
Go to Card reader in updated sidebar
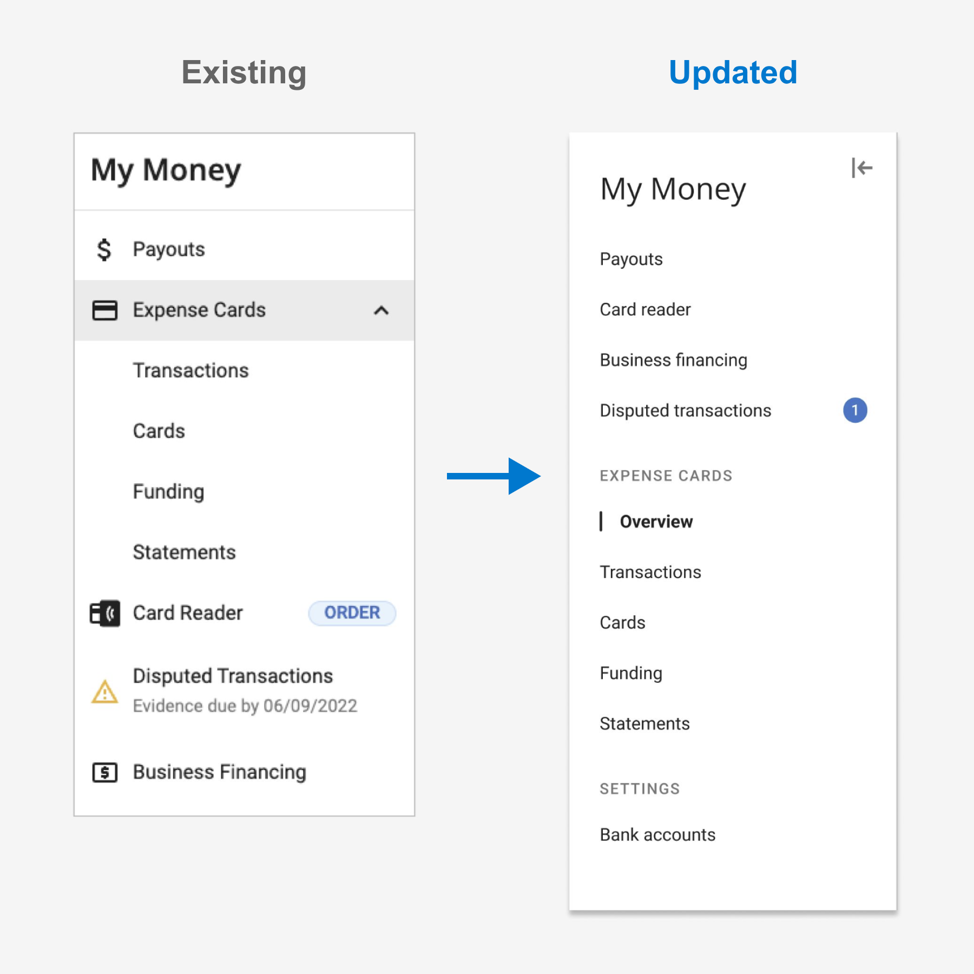[645, 310]
